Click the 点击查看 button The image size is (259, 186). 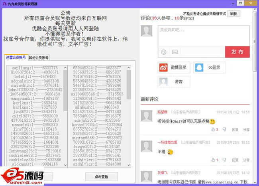click(102, 177)
